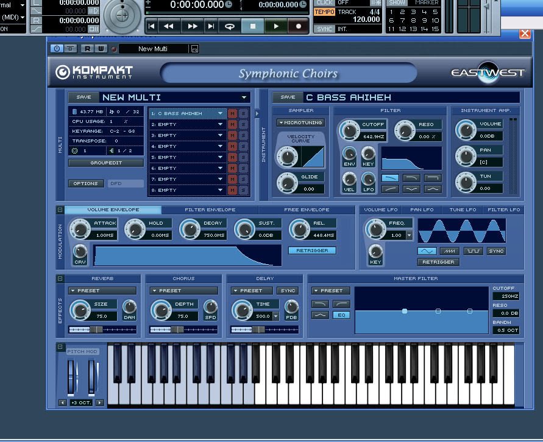The image size is (543, 442).
Task: Toggle delay Sync button
Action: click(288, 290)
